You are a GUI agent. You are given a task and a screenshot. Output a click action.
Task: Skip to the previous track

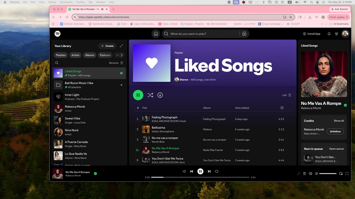pyautogui.click(x=192, y=171)
